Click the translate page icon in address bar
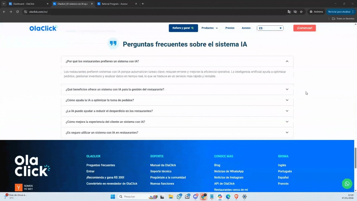This screenshot has width=357, height=201. (x=289, y=12)
